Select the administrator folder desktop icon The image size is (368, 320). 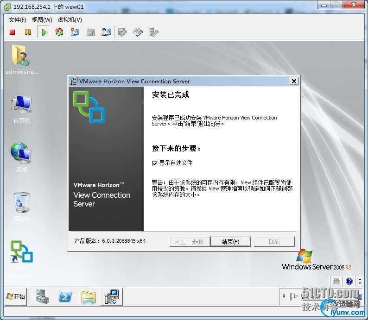[x=21, y=60]
